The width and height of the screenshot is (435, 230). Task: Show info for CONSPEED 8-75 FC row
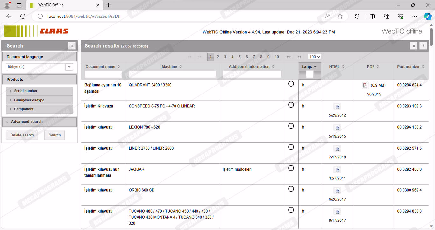click(291, 105)
